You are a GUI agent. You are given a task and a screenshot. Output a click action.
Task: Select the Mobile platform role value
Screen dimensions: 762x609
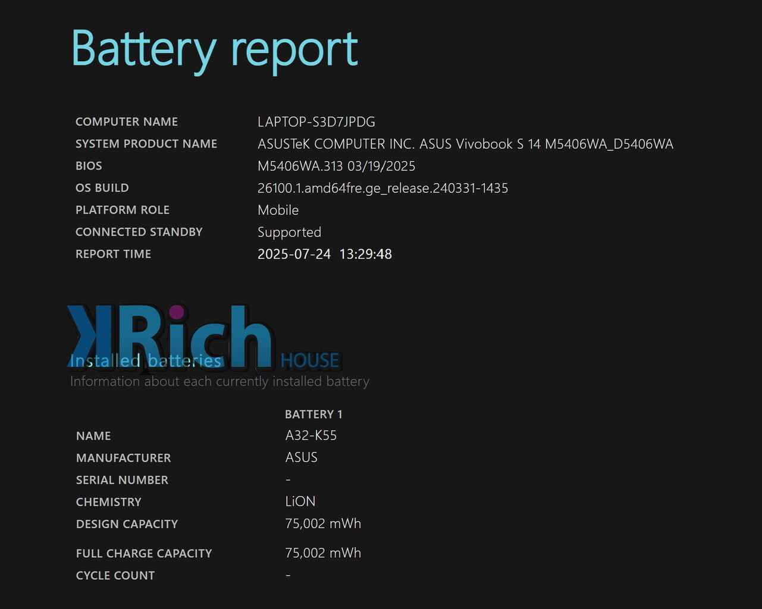278,210
